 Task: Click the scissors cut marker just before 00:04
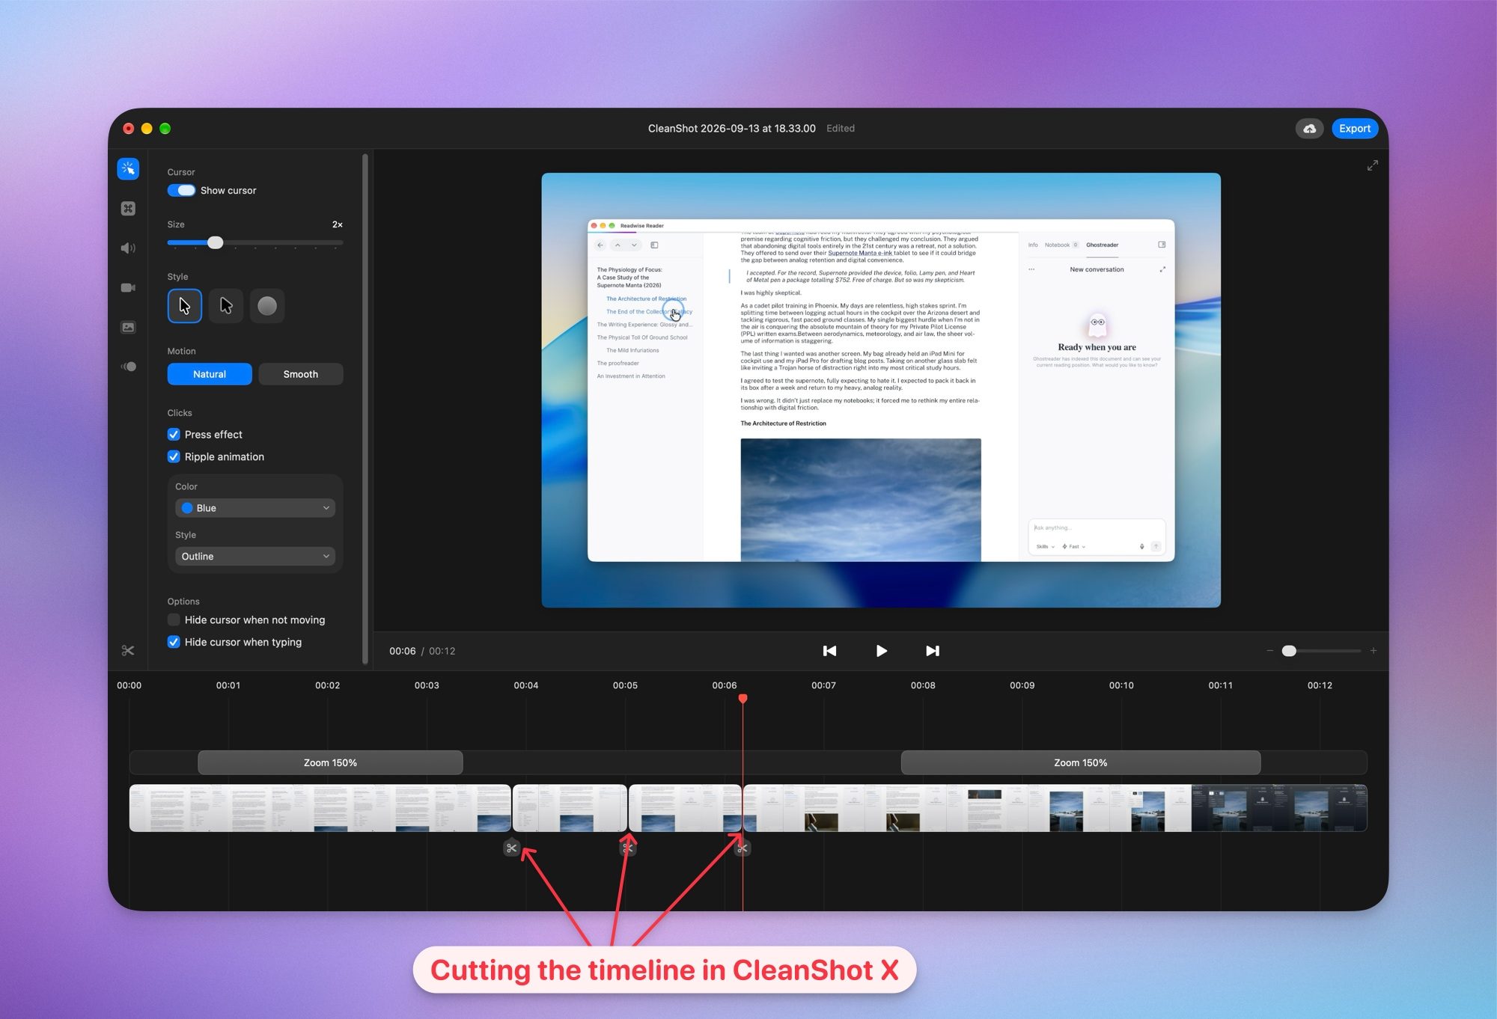(x=511, y=848)
